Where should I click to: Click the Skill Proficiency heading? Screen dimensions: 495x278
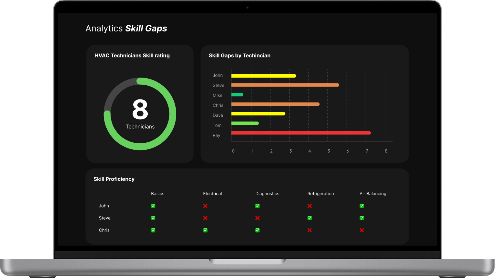114,179
